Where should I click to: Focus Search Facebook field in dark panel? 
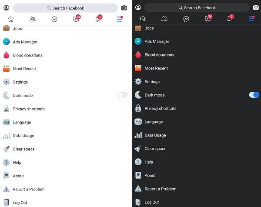[197, 8]
